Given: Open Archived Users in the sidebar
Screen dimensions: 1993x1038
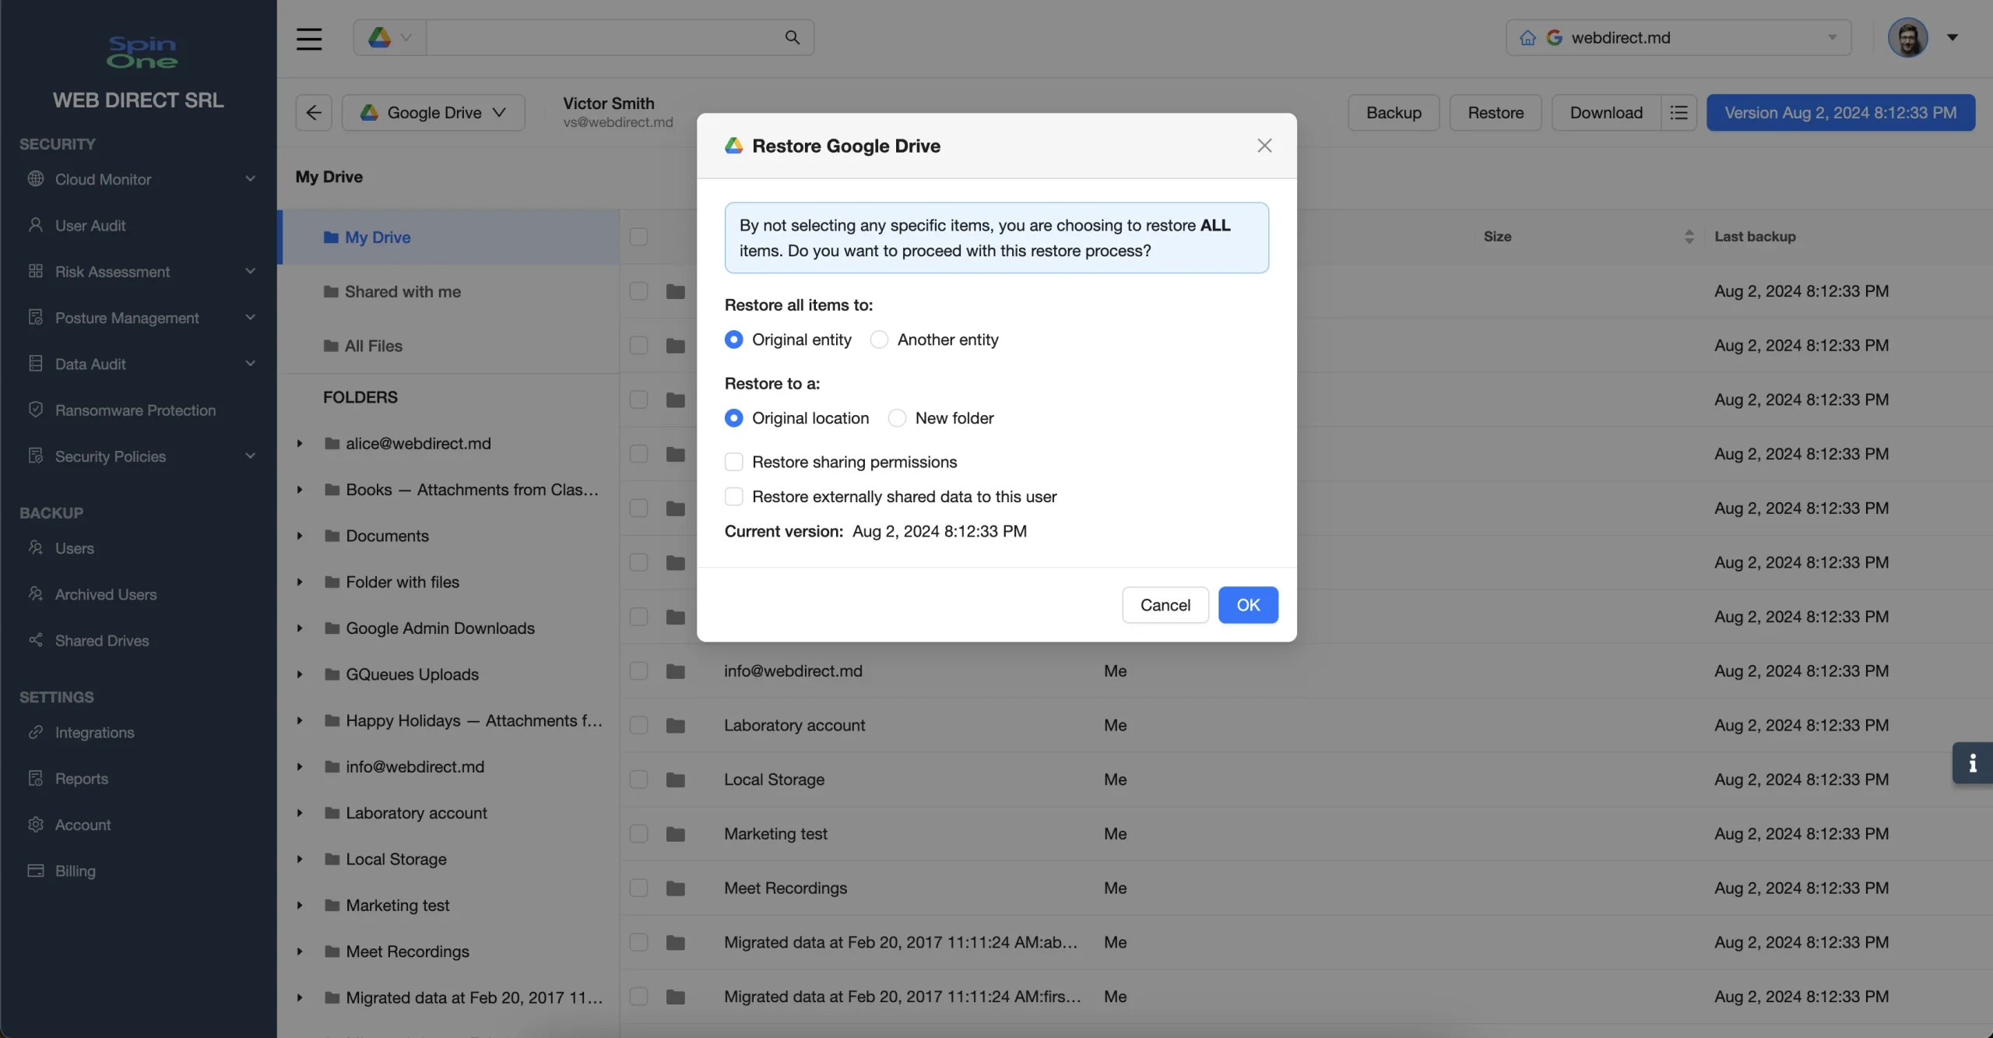Looking at the screenshot, I should pyautogui.click(x=106, y=594).
